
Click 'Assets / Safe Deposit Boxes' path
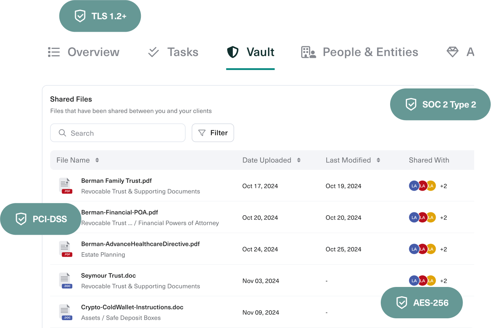pos(121,318)
